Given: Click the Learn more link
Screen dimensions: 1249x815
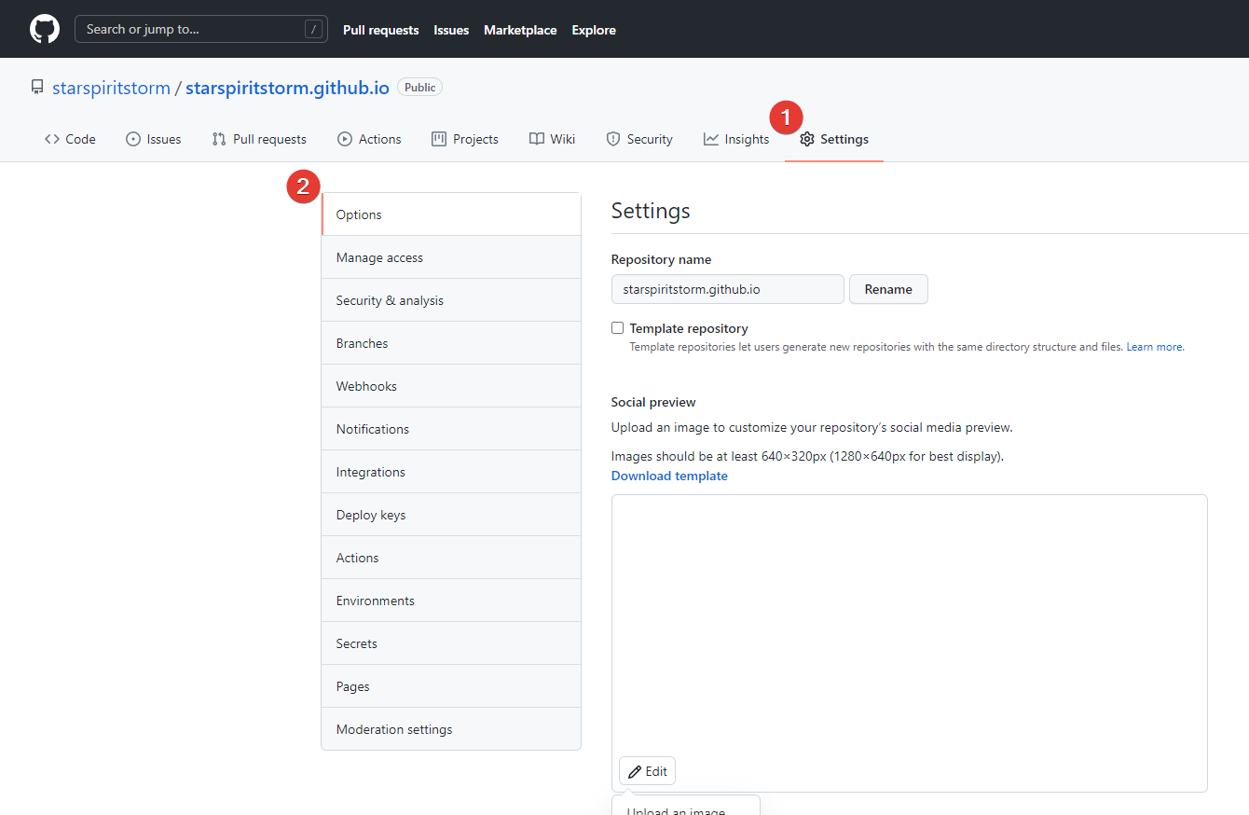Looking at the screenshot, I should [1155, 347].
